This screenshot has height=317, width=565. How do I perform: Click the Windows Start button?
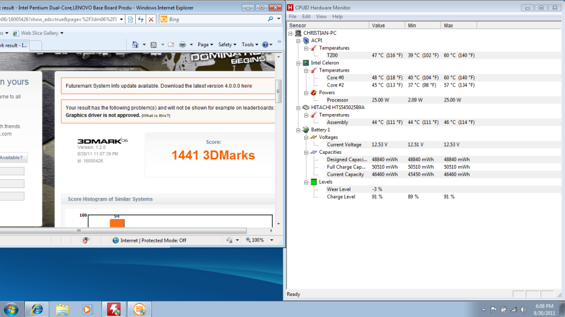click(11, 309)
